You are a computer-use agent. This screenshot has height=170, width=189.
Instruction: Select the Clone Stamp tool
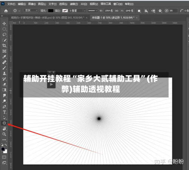tap(4, 73)
